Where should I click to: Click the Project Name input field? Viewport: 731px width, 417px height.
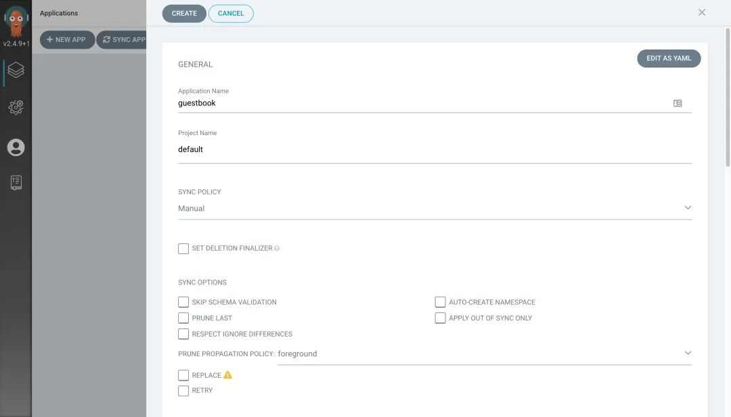435,149
